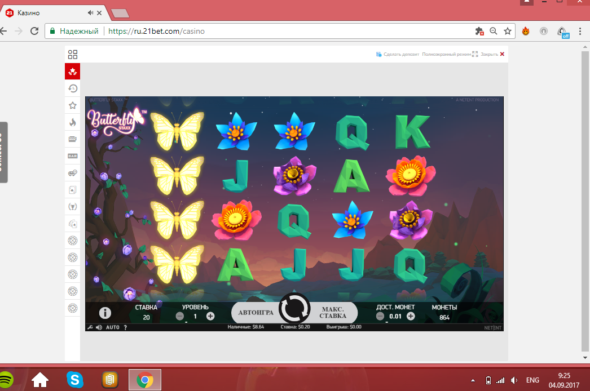Open the favorites star sidebar icon

pyautogui.click(x=73, y=105)
